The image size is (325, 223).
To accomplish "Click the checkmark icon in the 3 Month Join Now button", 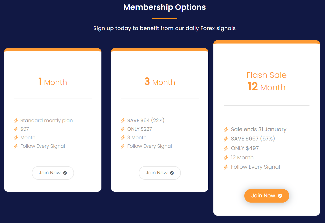I will (172, 173).
